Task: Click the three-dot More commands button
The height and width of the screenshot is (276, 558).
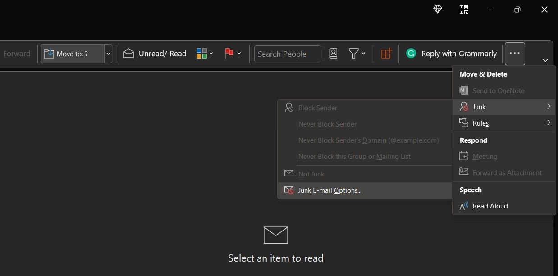Action: (515, 53)
